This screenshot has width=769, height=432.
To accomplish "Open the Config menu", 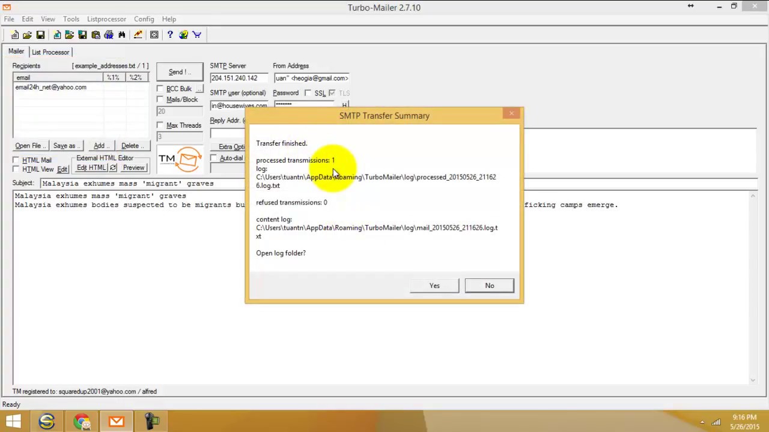I will (144, 19).
